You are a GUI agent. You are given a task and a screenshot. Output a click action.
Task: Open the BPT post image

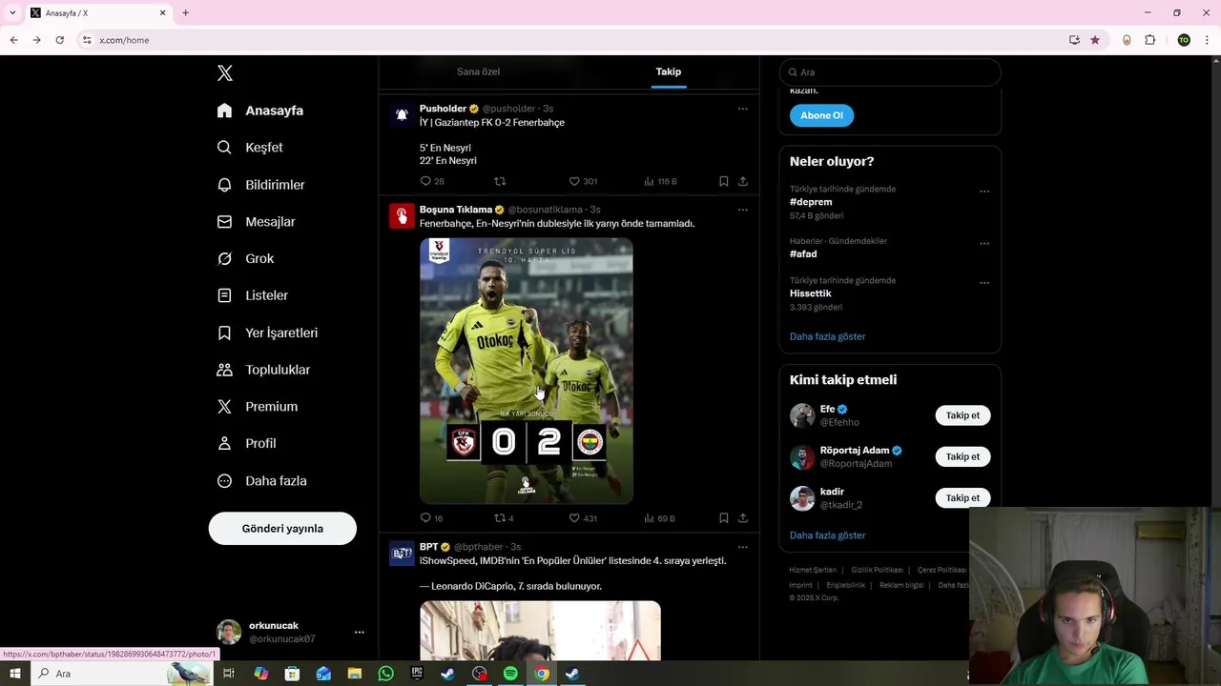tap(540, 631)
